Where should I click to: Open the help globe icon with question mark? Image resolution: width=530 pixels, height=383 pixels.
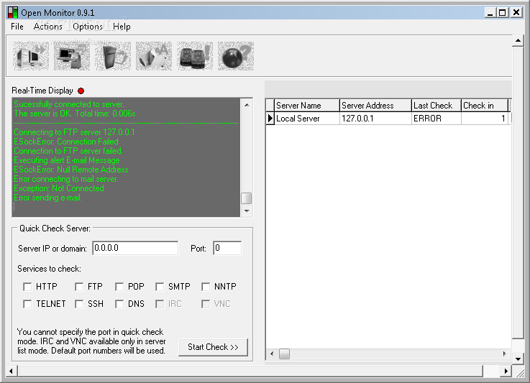pyautogui.click(x=236, y=56)
